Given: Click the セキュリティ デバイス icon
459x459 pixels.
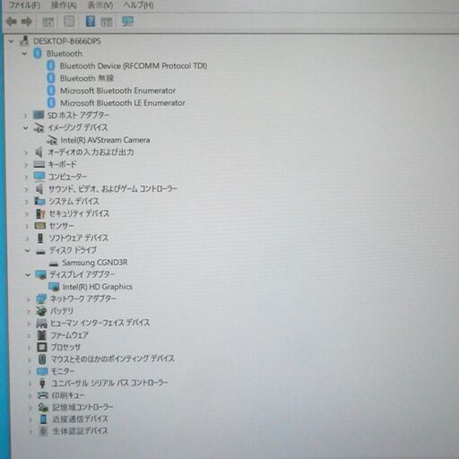Looking at the screenshot, I should coord(40,213).
